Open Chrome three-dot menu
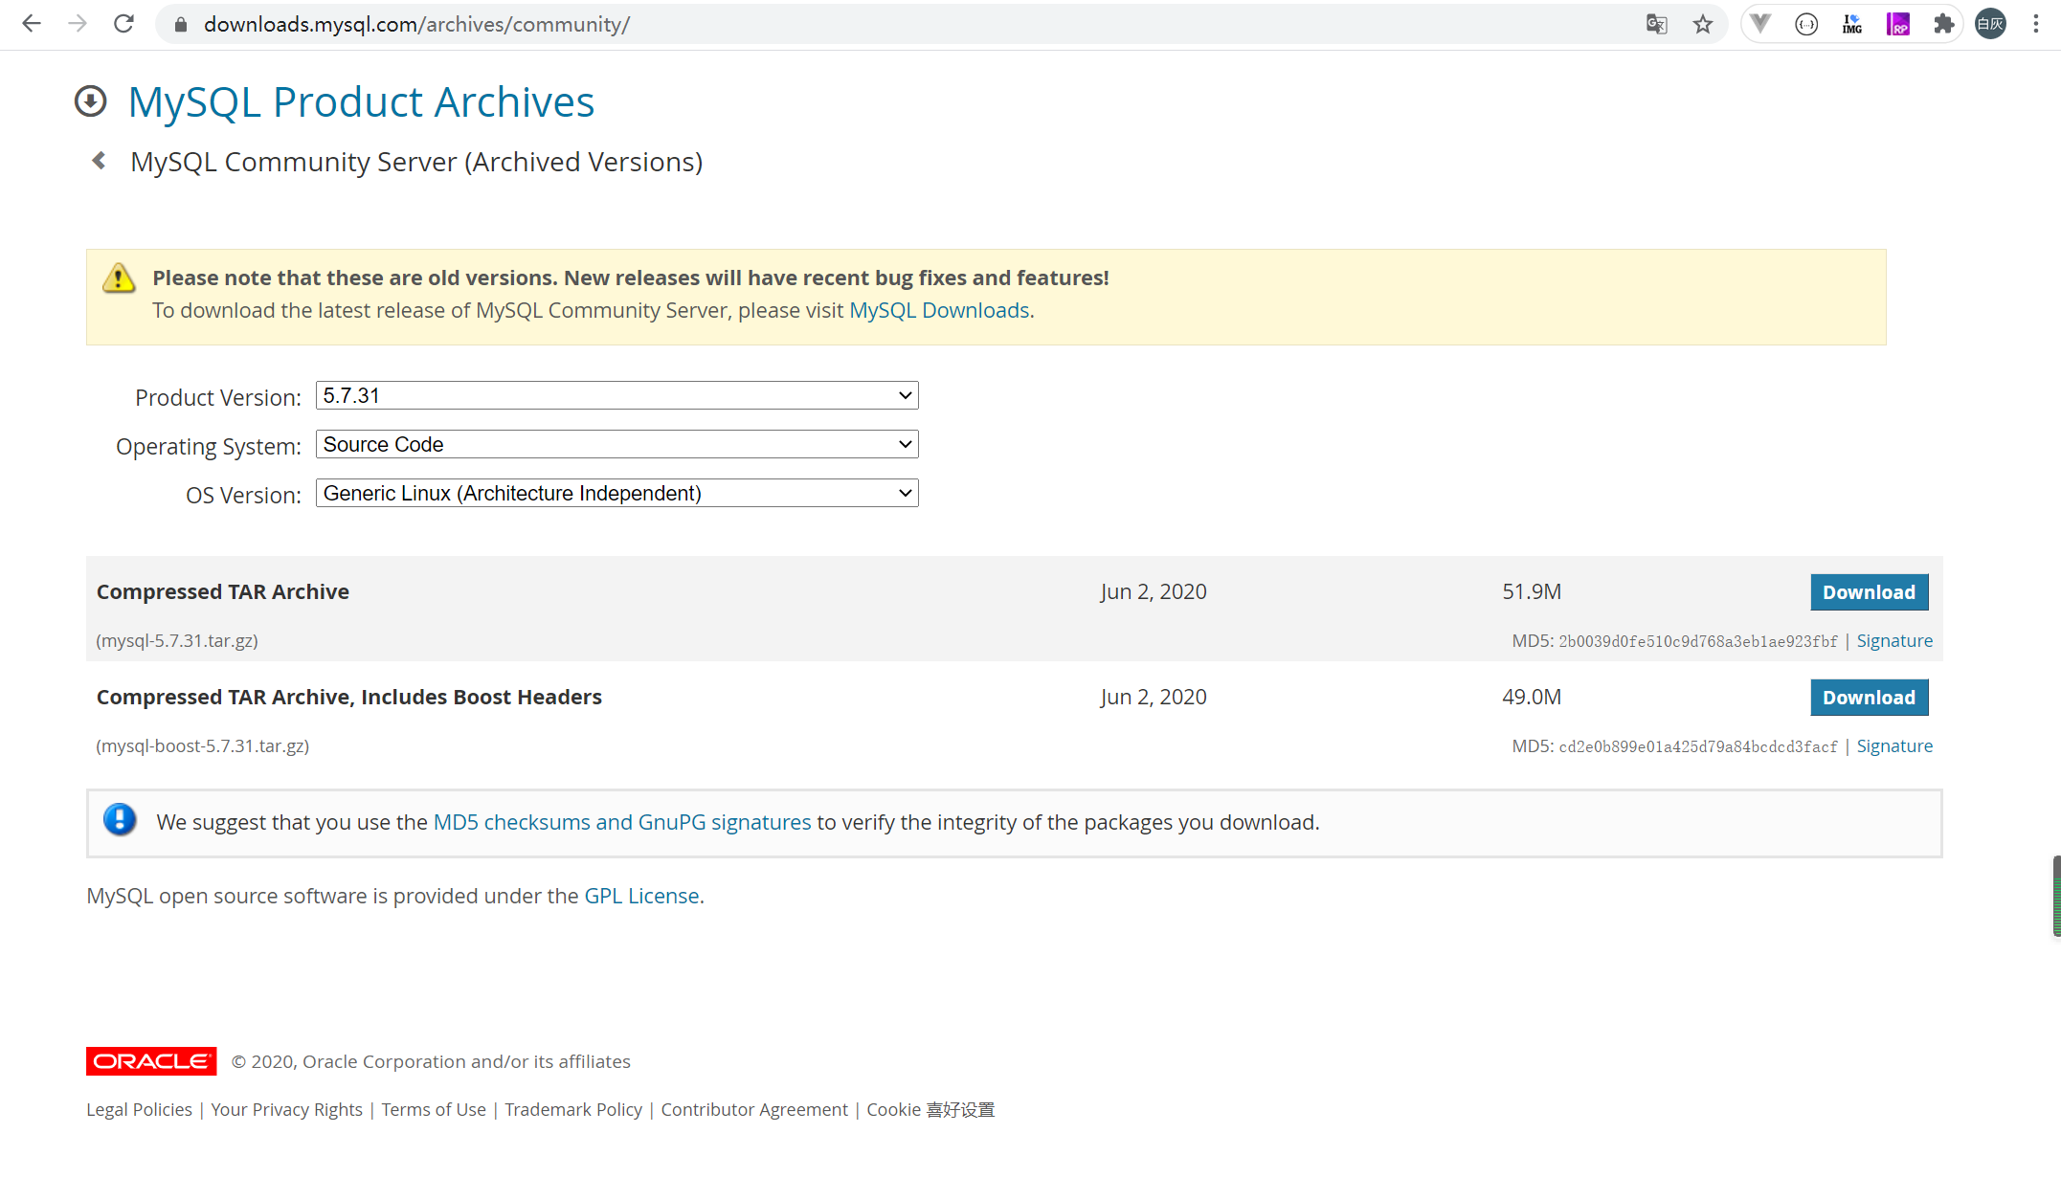This screenshot has width=2061, height=1178. 2036,24
